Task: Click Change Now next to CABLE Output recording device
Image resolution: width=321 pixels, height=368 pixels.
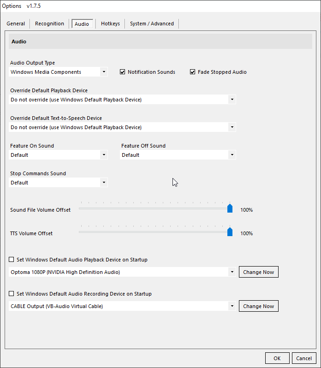Action: tap(258, 306)
